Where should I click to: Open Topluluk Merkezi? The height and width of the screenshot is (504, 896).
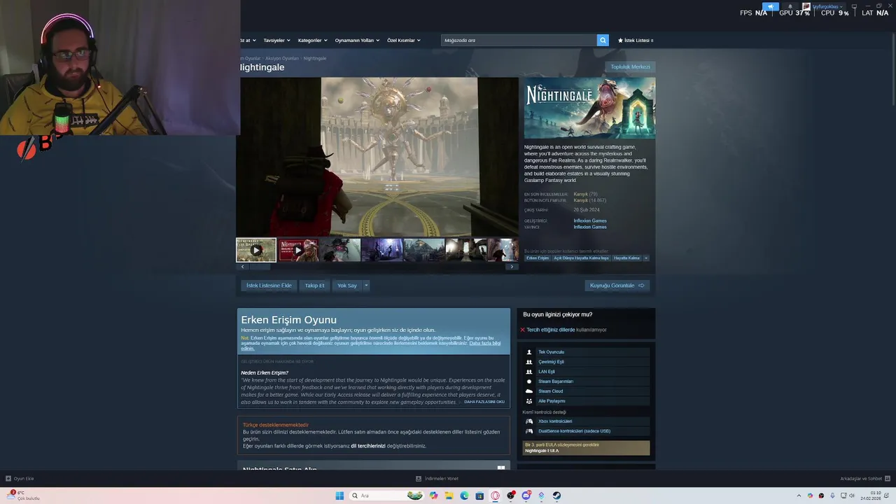[631, 66]
